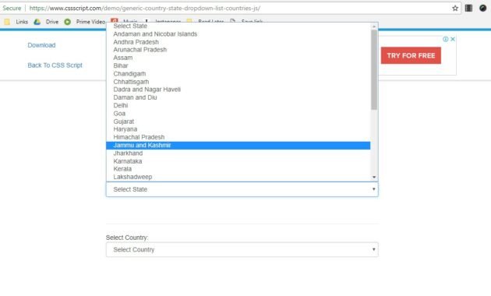Click the Secure site indicator
The width and height of the screenshot is (491, 296).
[x=12, y=8]
